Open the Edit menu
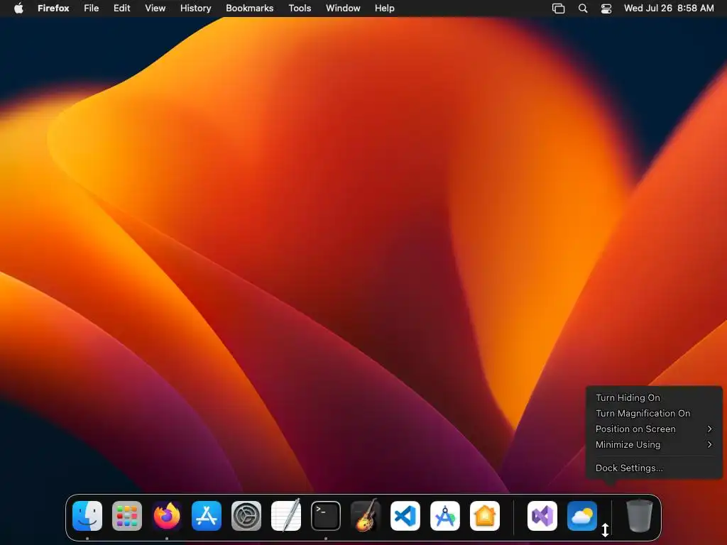This screenshot has height=545, width=727. pos(122,9)
